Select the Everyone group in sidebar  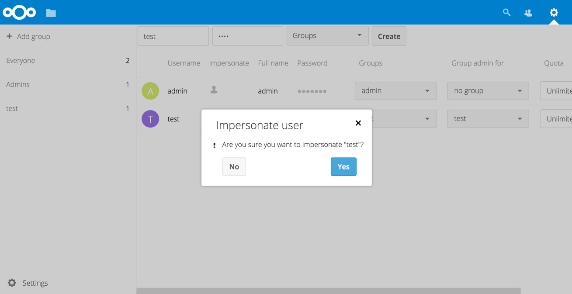click(21, 60)
